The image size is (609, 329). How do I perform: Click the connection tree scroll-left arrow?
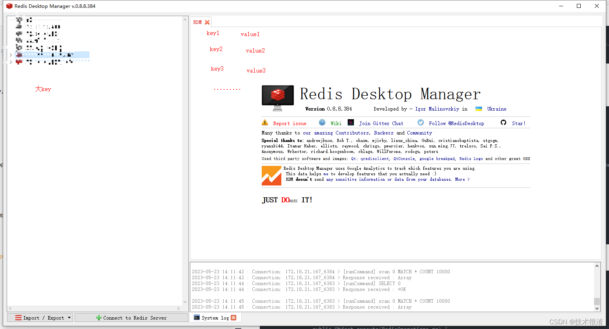(10, 308)
